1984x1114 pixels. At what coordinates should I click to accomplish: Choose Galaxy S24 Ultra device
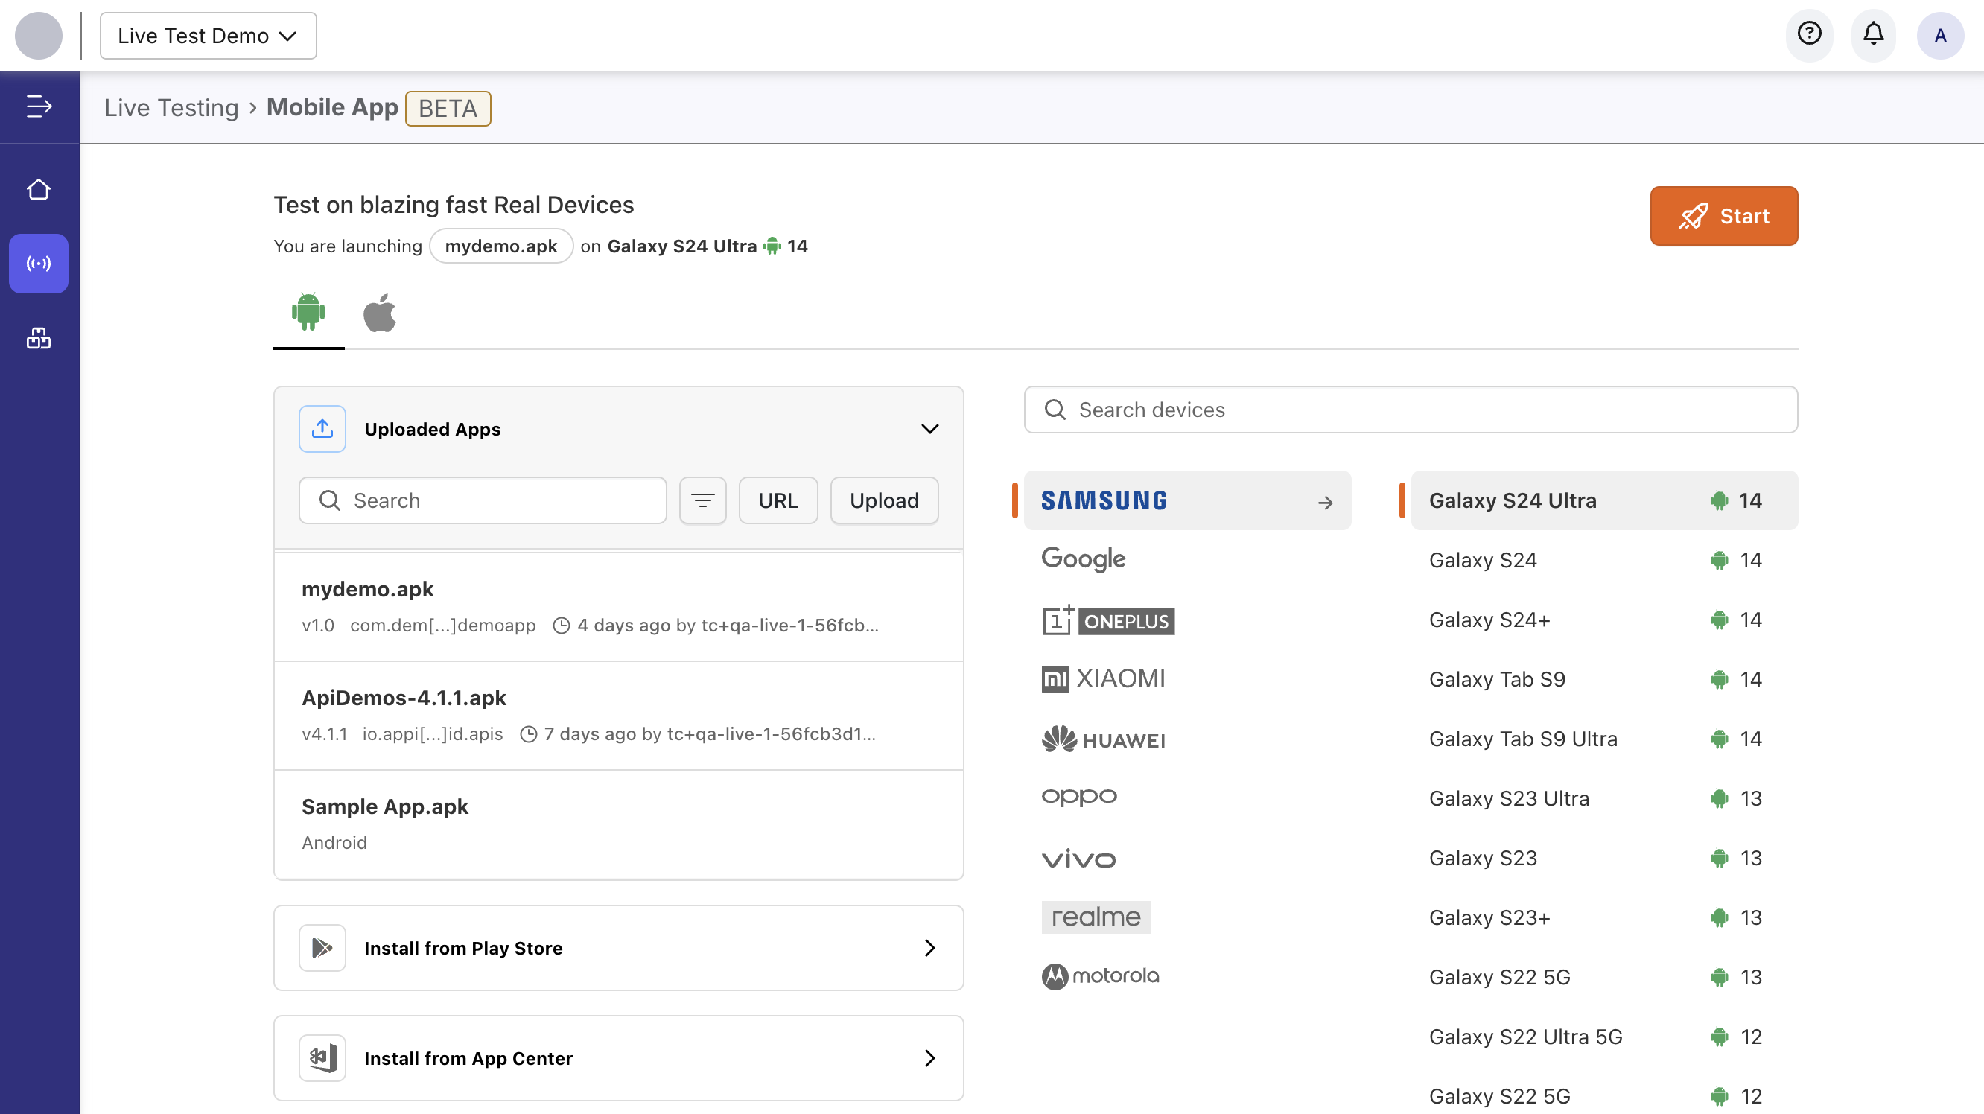(x=1604, y=500)
